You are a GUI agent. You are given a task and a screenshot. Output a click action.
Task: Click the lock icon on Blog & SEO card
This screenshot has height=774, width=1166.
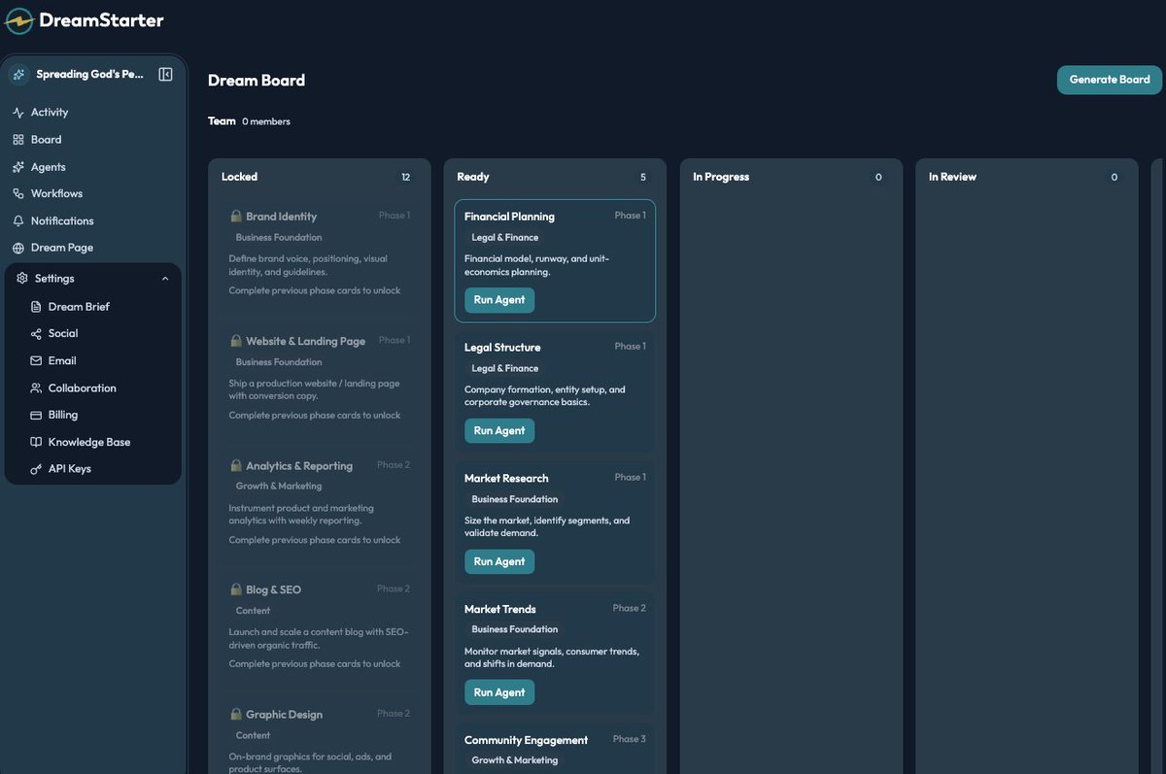pyautogui.click(x=235, y=589)
